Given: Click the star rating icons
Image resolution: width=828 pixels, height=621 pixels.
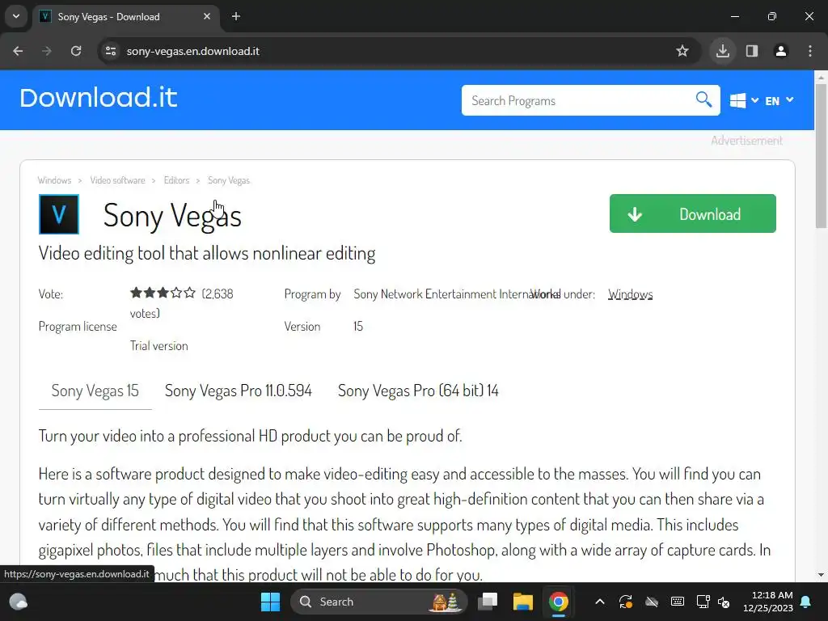Looking at the screenshot, I should [163, 293].
